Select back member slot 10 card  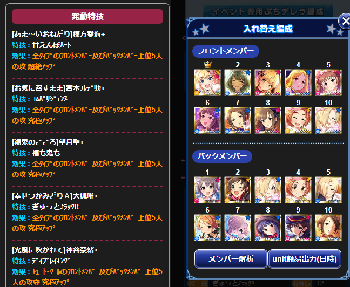point(328,228)
